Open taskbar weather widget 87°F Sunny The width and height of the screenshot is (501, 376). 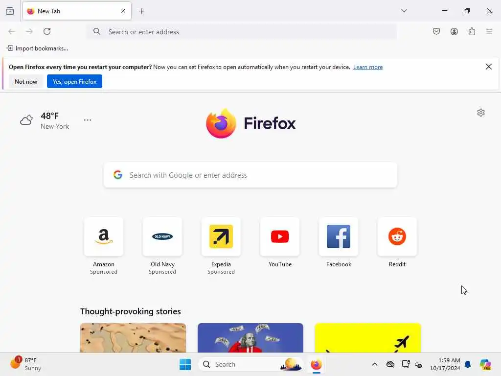coord(26,364)
